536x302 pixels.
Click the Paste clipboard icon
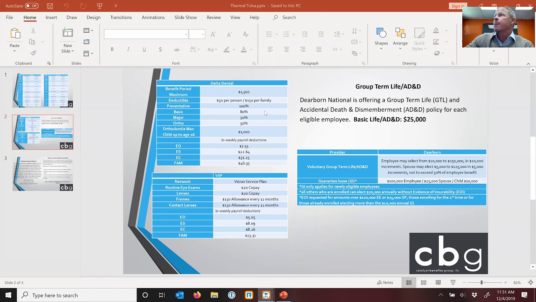pyautogui.click(x=15, y=34)
